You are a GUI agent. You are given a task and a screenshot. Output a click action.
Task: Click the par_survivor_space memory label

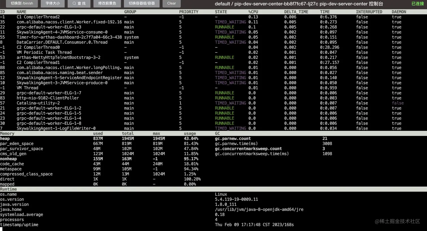click(x=21, y=149)
